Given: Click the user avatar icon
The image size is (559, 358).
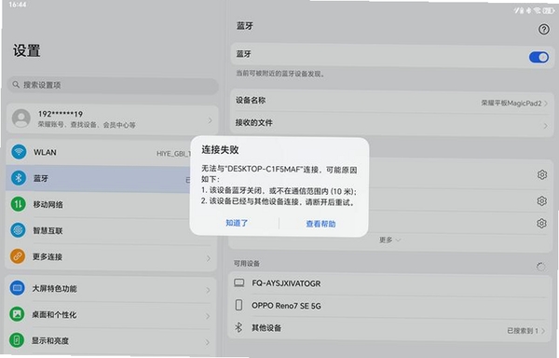Looking at the screenshot, I should click(x=21, y=118).
